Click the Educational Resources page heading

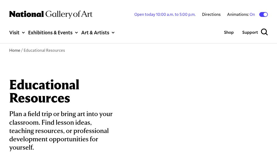[44, 91]
